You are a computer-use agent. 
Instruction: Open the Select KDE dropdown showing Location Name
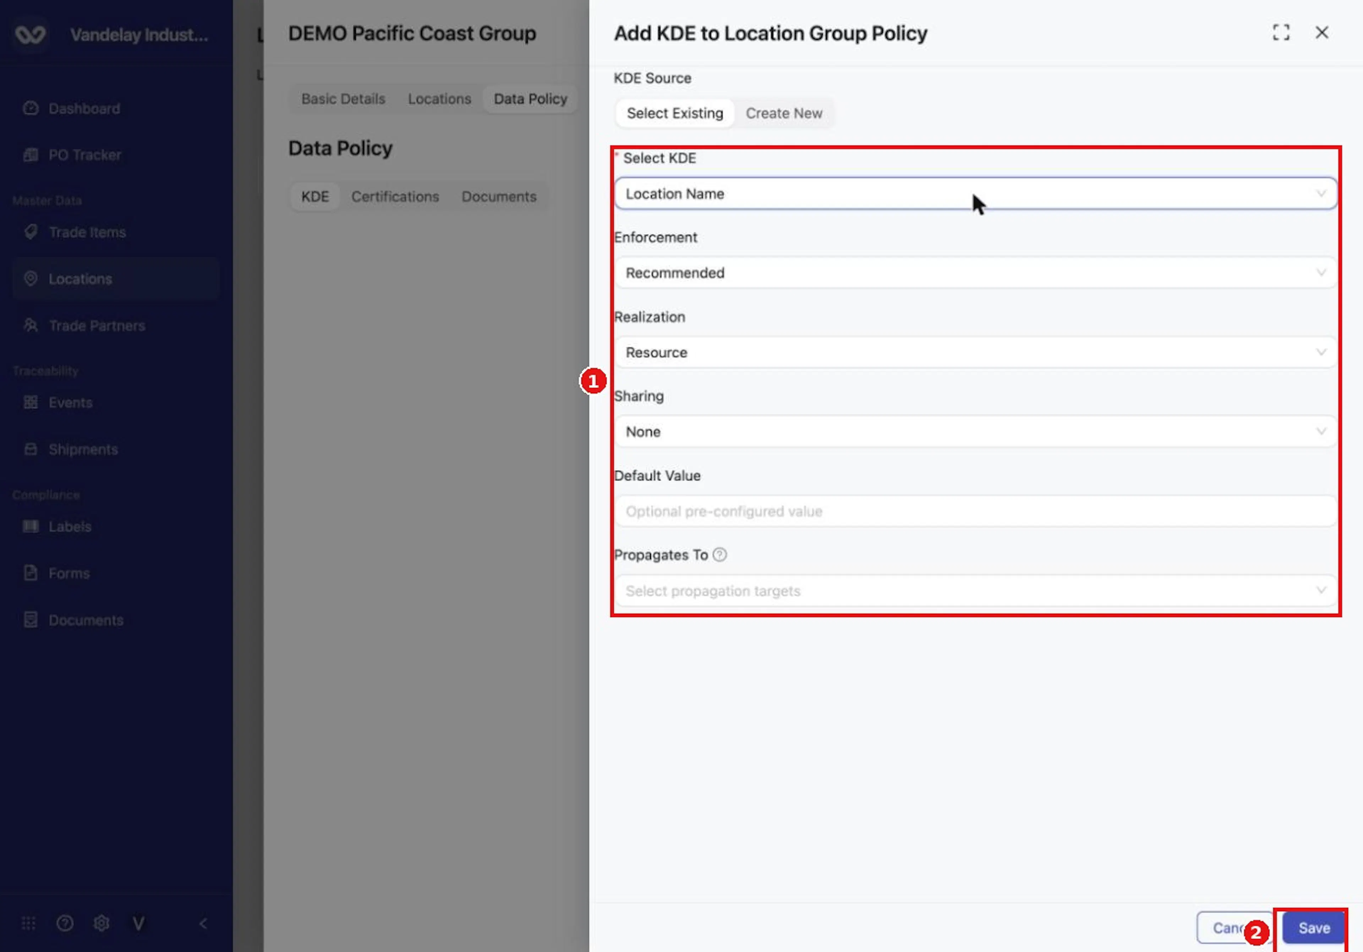975,193
